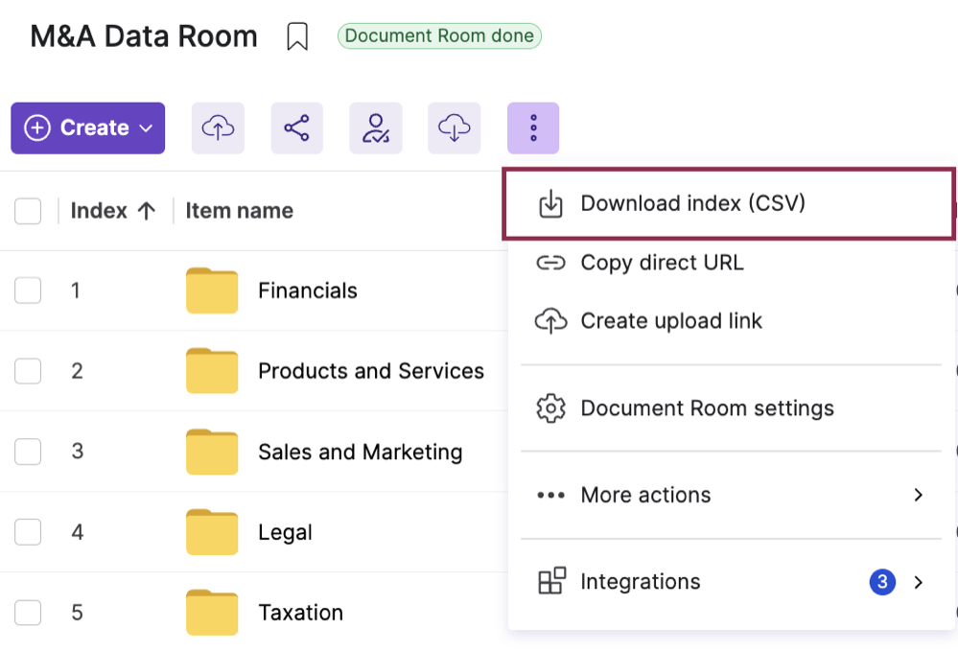This screenshot has width=958, height=651.
Task: Check the checkbox next to Taxation
Action: pyautogui.click(x=28, y=613)
